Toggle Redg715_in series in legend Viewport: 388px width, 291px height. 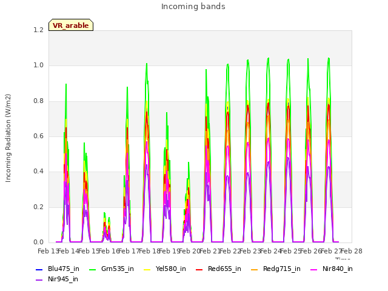(282, 269)
